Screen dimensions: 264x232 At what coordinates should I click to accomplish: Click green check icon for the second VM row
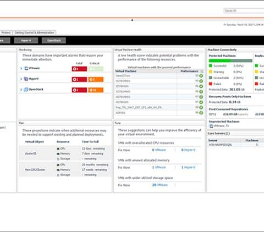[201, 81]
